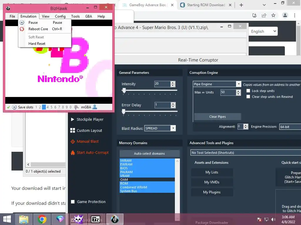Click the volume speaker tray icon
The image size is (301, 225).
click(273, 219)
